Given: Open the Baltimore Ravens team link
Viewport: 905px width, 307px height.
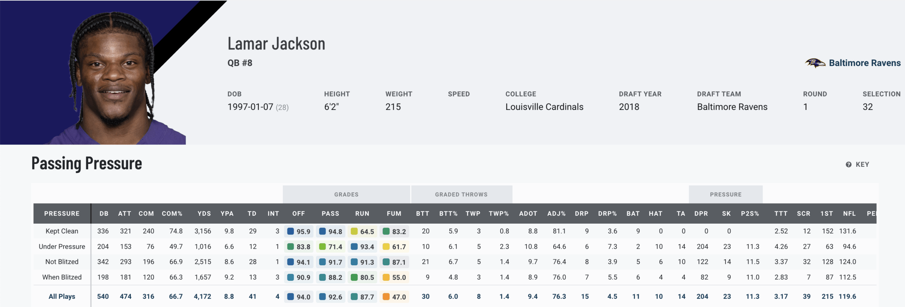Looking at the screenshot, I should click(864, 63).
